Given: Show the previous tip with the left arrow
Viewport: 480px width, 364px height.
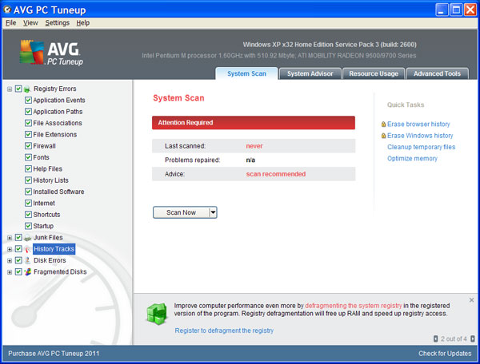Looking at the screenshot, I should (436, 338).
